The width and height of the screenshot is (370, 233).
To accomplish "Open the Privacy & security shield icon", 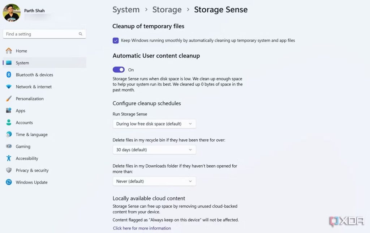I will click(9, 170).
